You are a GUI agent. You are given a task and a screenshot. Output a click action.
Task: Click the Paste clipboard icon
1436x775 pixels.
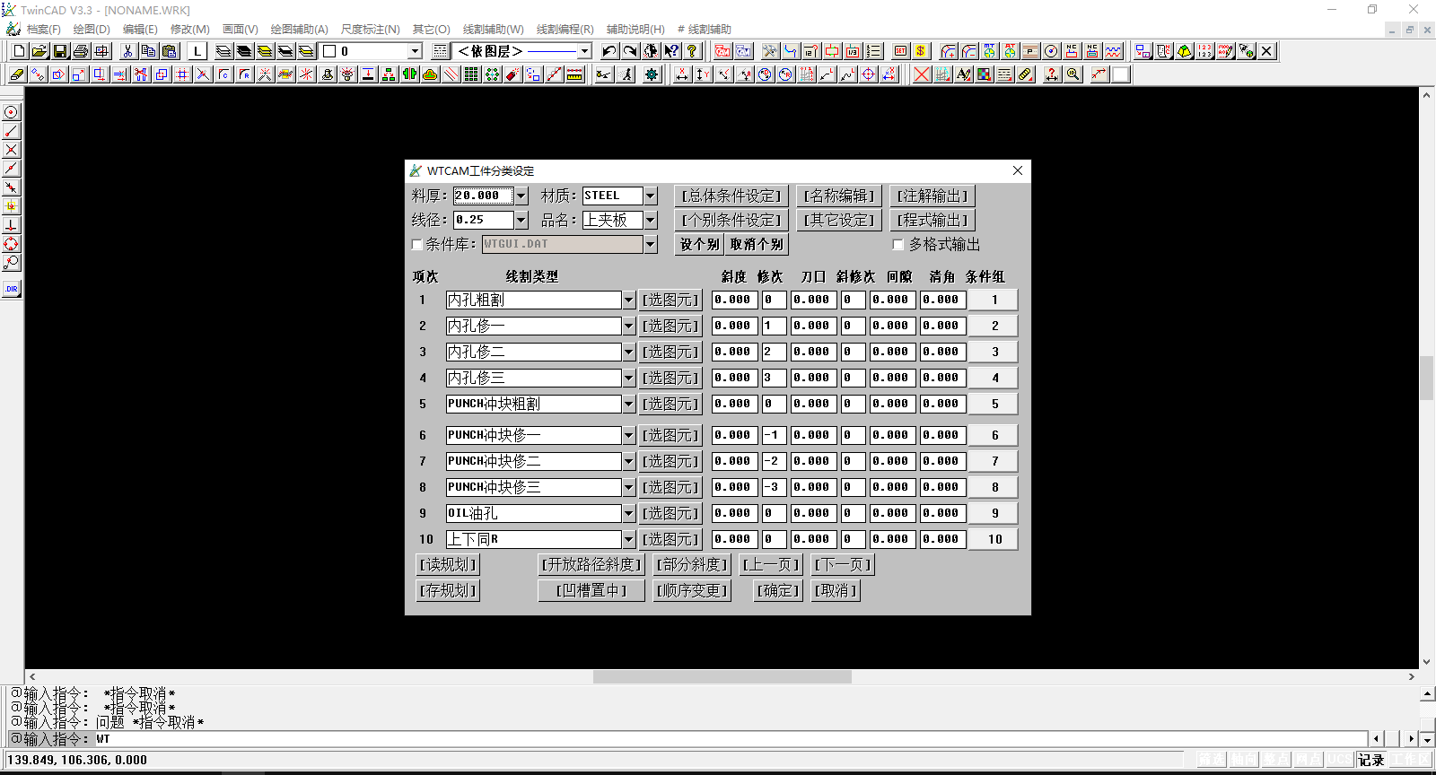[x=169, y=51]
